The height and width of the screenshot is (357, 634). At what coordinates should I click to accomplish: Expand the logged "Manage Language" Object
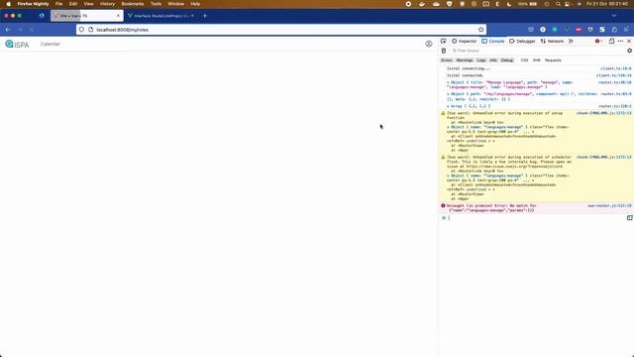pyautogui.click(x=448, y=82)
